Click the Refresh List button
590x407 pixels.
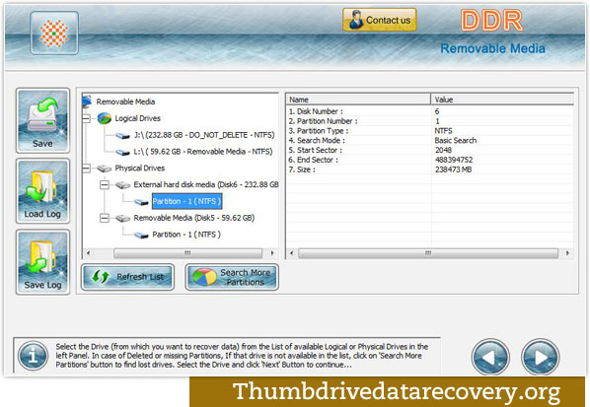(127, 277)
